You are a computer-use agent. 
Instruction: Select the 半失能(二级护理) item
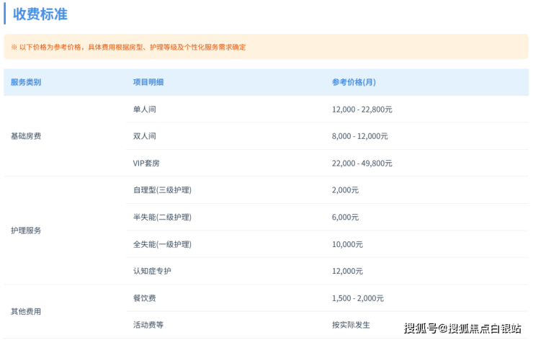162,217
